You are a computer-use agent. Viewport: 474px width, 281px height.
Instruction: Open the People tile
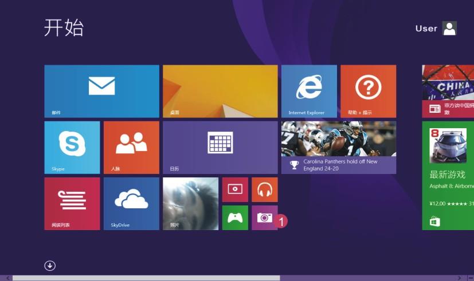131,148
